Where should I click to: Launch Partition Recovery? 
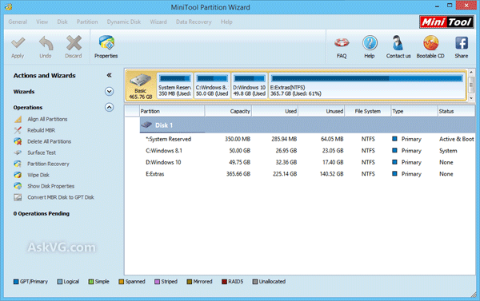point(48,164)
